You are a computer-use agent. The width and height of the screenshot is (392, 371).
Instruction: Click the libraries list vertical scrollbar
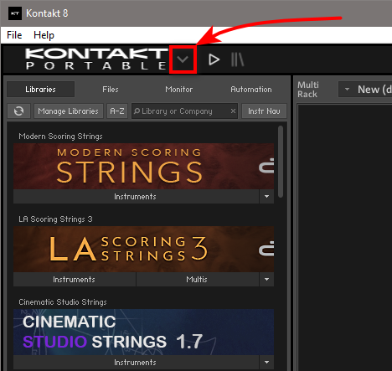pyautogui.click(x=281, y=162)
